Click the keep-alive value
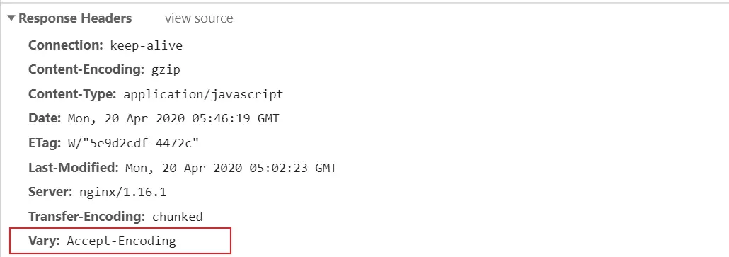729x257 pixels. point(147,45)
